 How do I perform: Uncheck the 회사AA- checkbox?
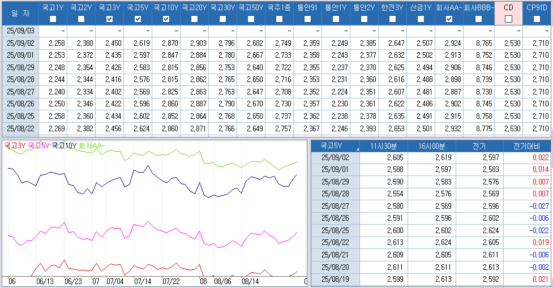tap(449, 19)
